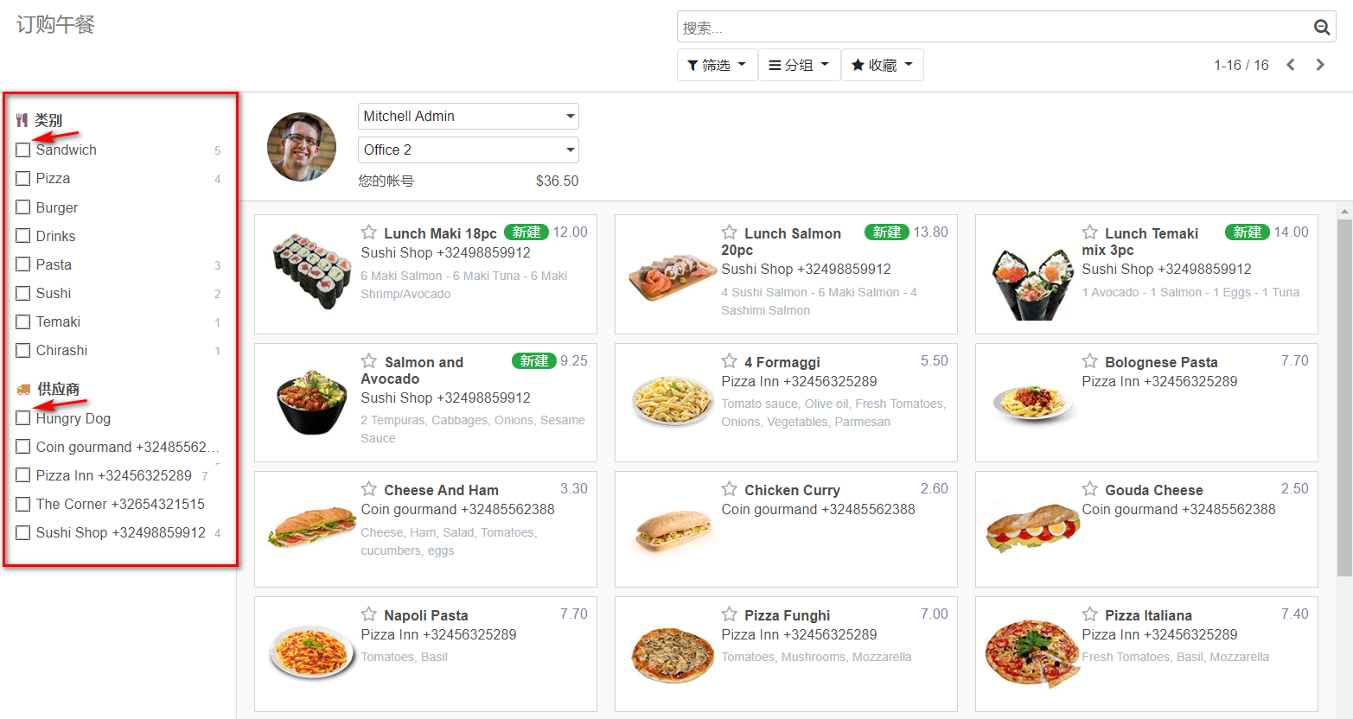Click the search input field
Screen dimensions: 1353x719
click(994, 28)
